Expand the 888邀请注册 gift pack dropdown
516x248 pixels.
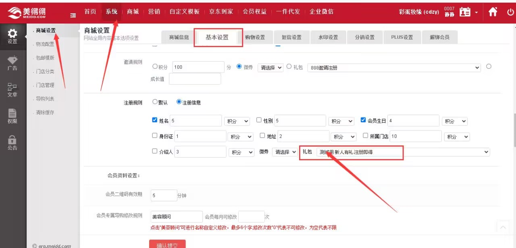(x=394, y=68)
